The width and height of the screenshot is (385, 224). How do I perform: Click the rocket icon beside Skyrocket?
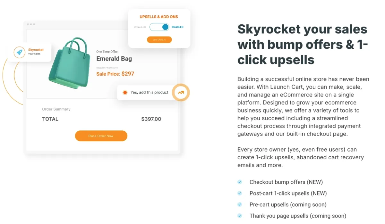coord(20,52)
